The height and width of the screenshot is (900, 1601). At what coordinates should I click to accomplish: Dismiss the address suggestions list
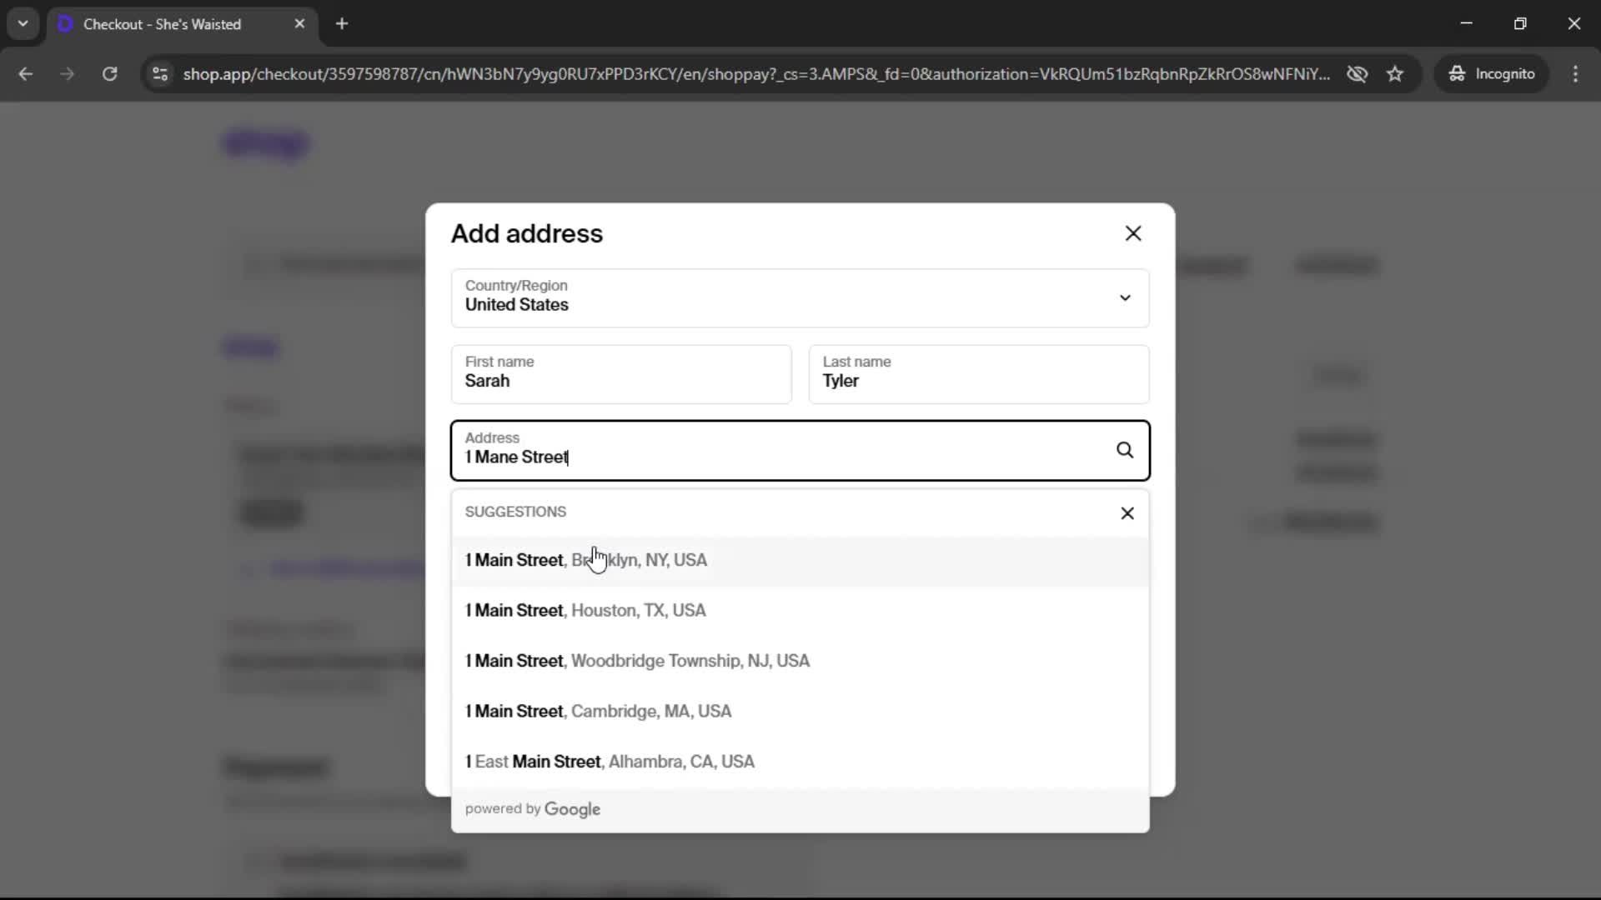(x=1127, y=513)
